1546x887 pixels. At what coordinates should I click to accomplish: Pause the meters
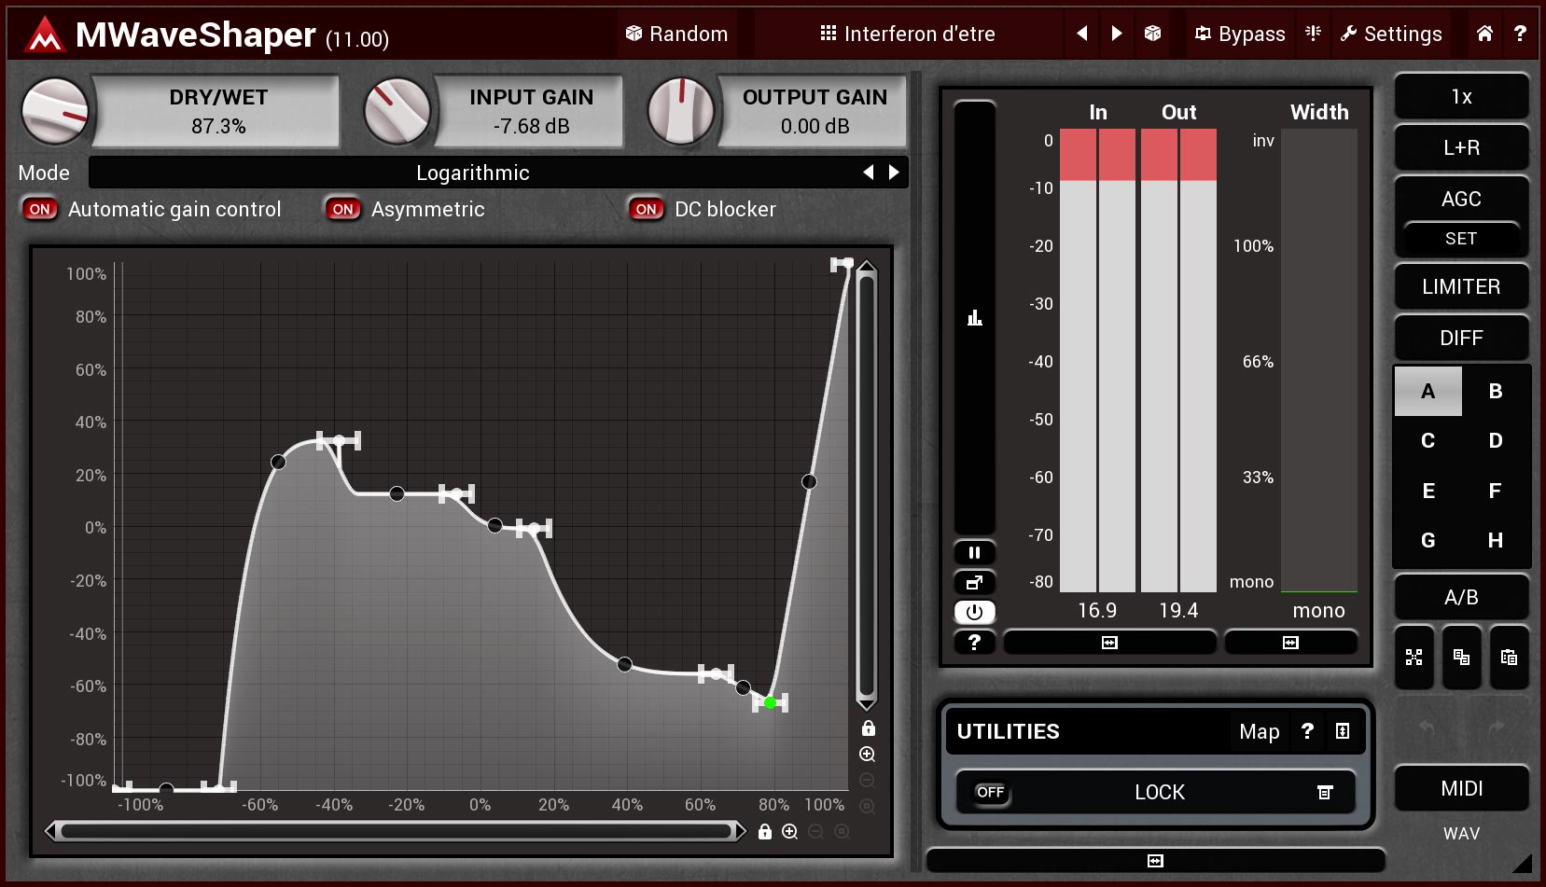point(975,553)
